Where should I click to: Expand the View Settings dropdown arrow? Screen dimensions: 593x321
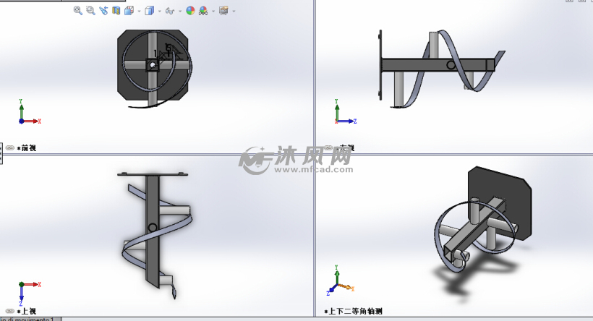click(234, 11)
